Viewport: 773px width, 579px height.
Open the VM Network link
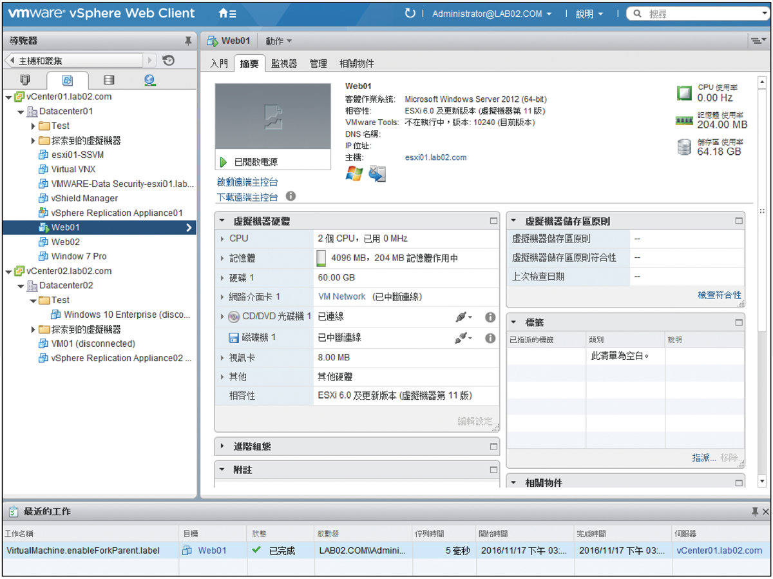(342, 297)
